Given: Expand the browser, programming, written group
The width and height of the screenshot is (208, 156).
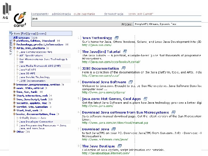Looking at the screenshot, I should pyautogui.click(x=14, y=84).
